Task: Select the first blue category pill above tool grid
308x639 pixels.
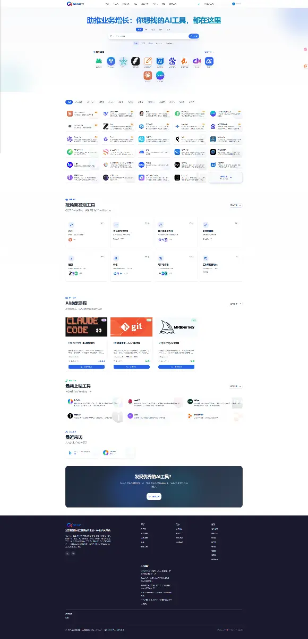Action: coord(69,101)
